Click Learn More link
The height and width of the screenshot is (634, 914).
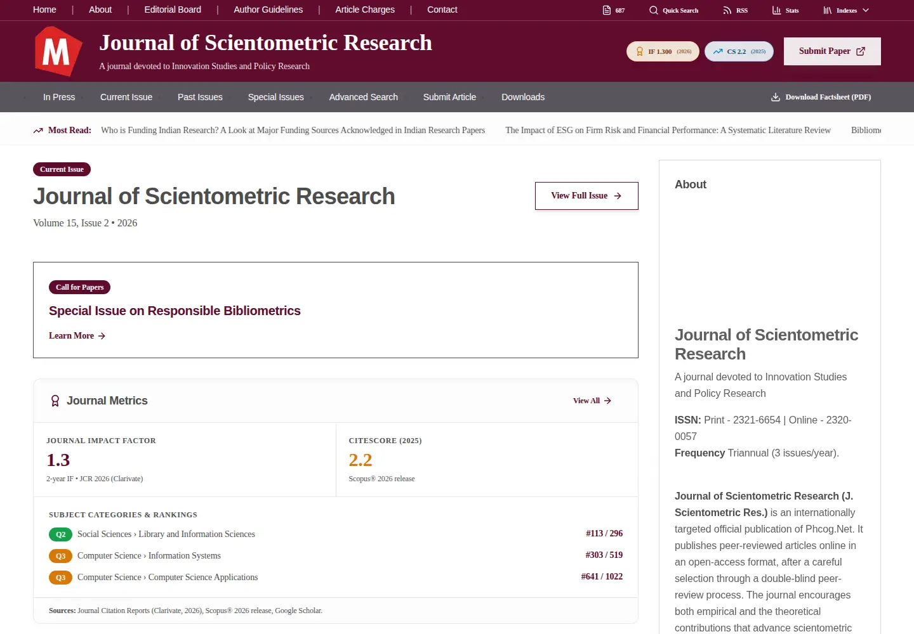click(77, 335)
